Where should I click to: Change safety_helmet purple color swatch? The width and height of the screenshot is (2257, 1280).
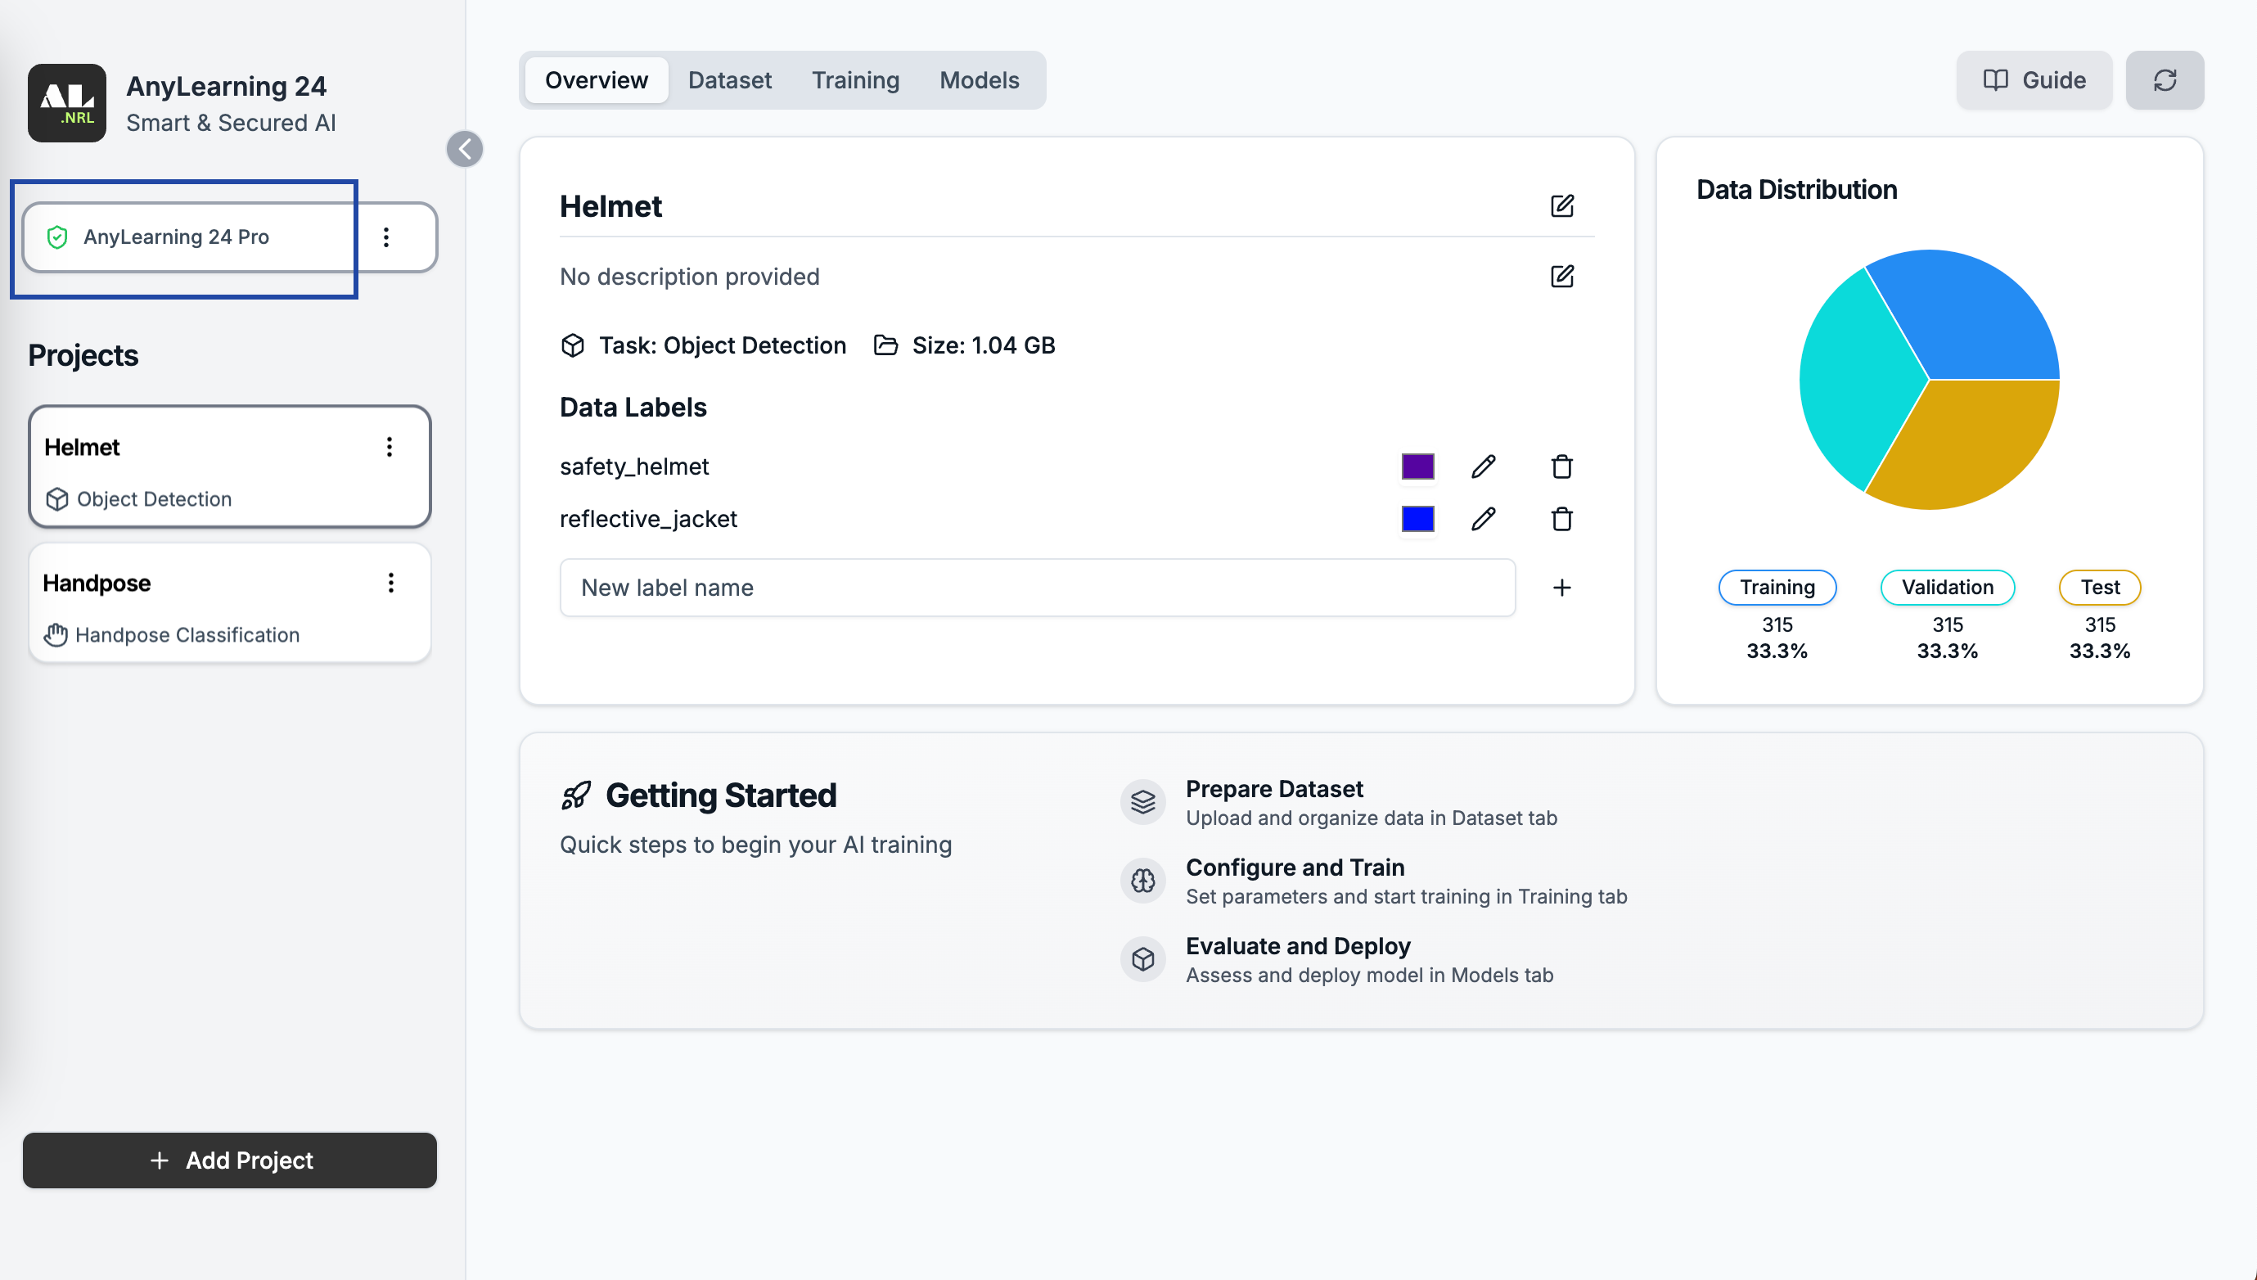coord(1417,466)
